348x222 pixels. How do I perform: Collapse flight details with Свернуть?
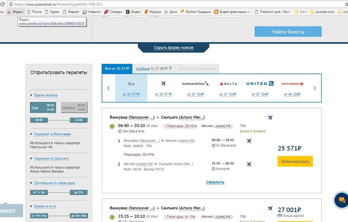click(215, 182)
